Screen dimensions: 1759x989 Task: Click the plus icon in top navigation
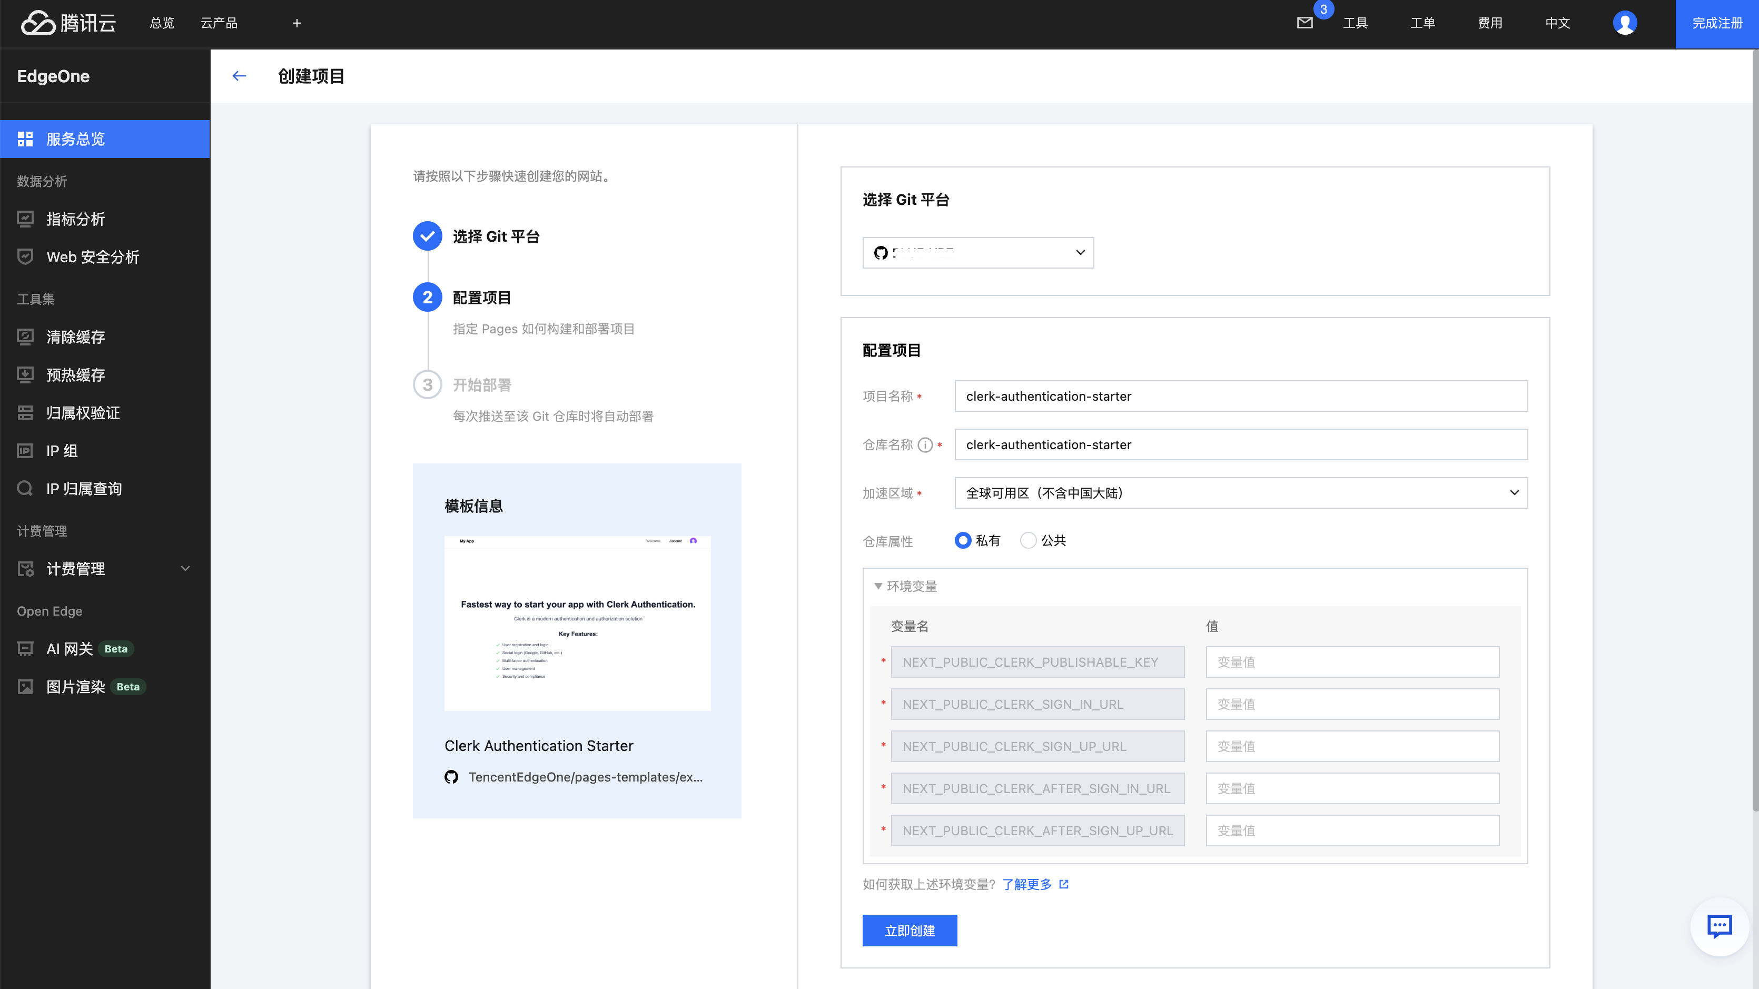297,23
